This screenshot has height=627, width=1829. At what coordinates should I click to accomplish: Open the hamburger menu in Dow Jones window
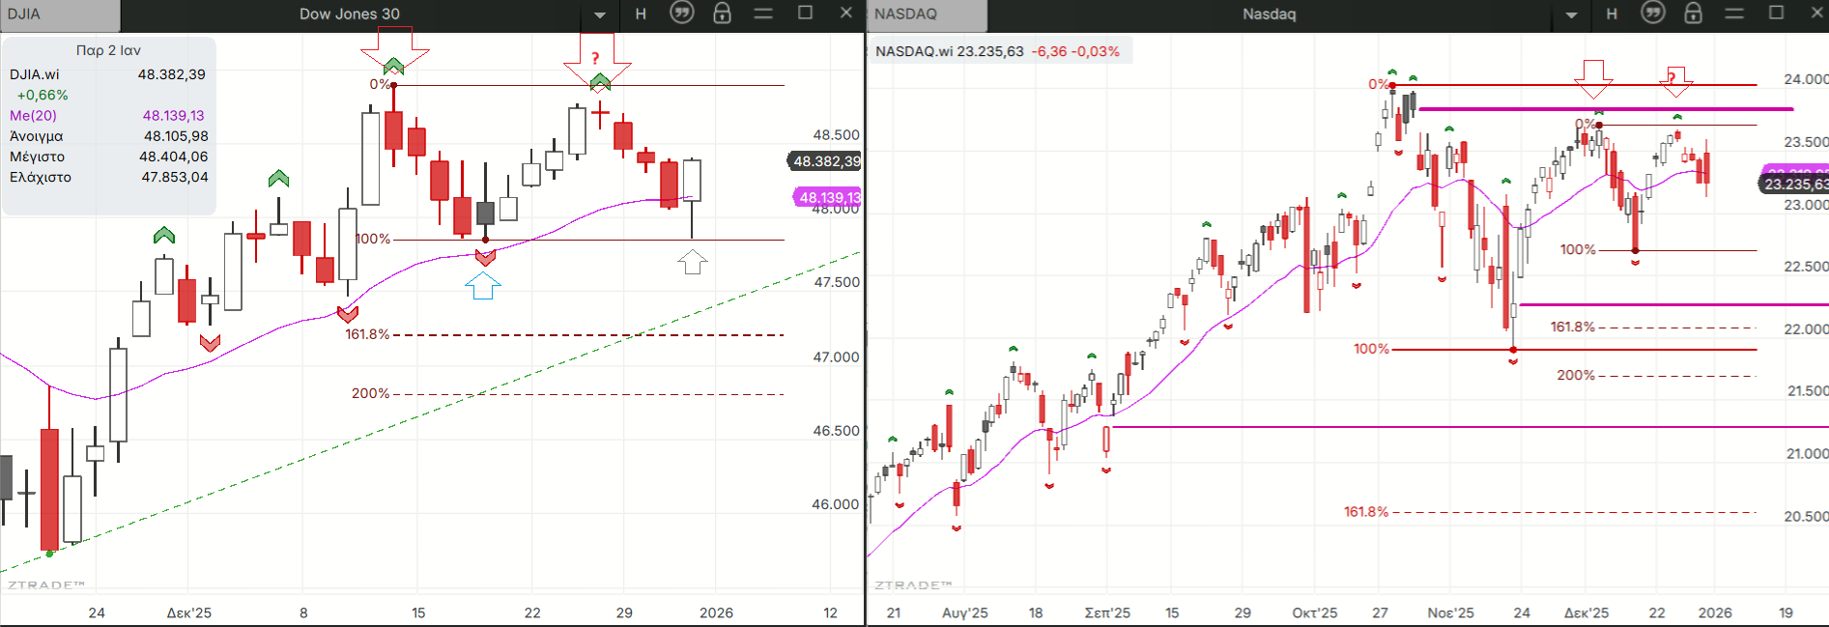pos(763,14)
